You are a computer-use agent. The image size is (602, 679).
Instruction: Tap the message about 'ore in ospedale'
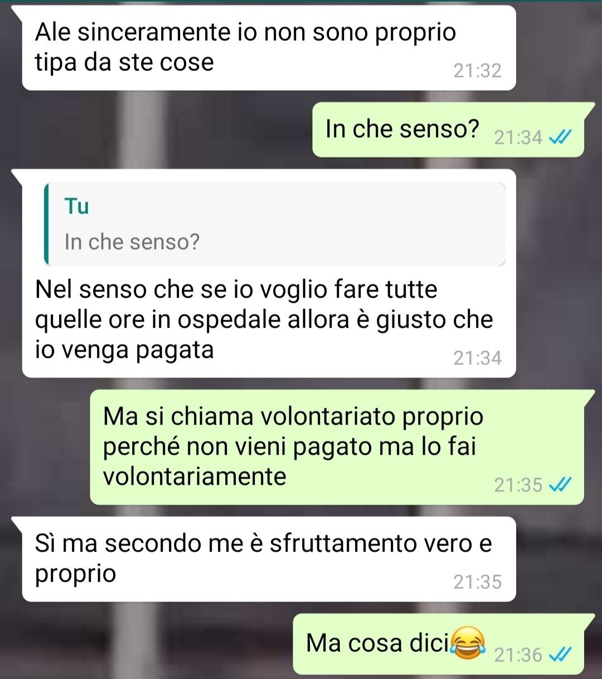pos(269,273)
